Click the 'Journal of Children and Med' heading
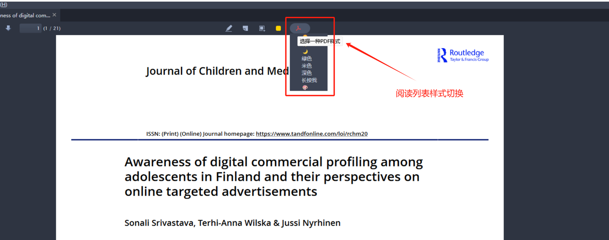 tap(217, 71)
